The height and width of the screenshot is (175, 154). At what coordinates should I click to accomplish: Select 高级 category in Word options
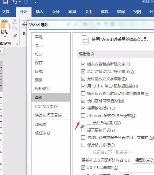[51, 97]
